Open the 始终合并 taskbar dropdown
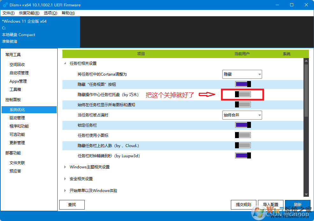The width and height of the screenshot is (314, 221). pos(242,115)
